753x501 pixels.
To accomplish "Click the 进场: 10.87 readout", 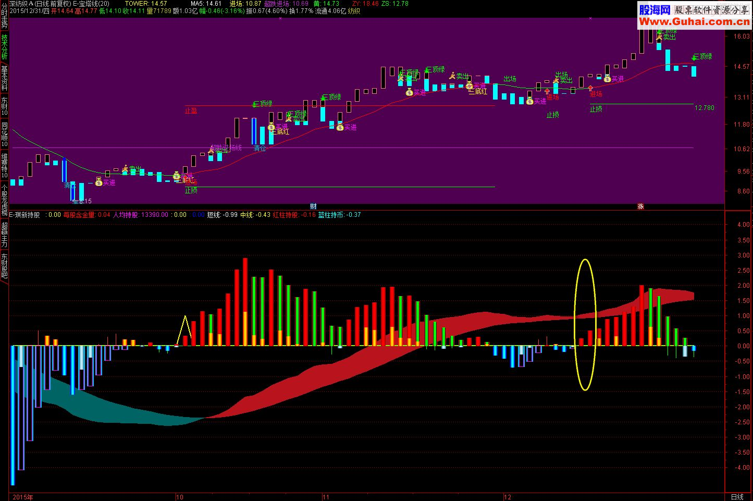I will (x=245, y=3).
